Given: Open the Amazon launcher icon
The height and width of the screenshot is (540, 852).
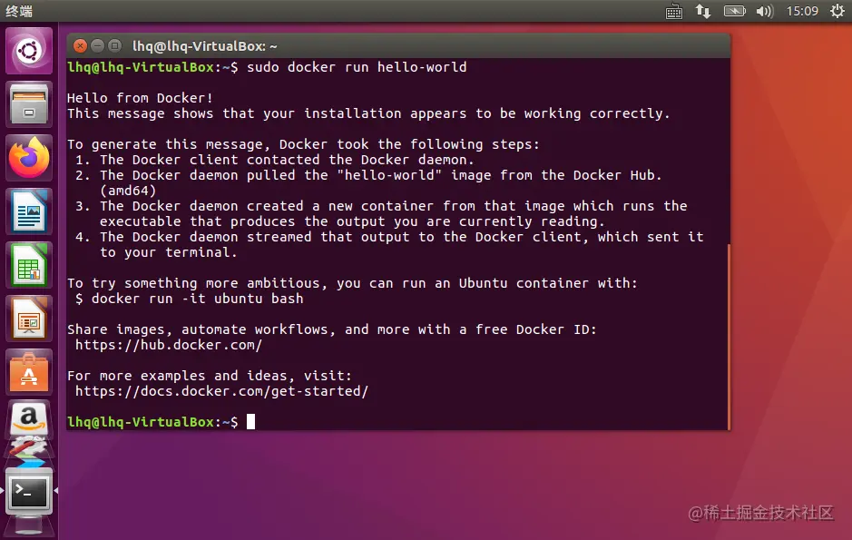Looking at the screenshot, I should (x=29, y=419).
